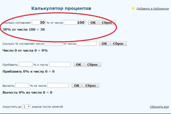Click the 'Сбросить все' link
Image resolution: width=171 pixels, height=114 pixels.
pos(159,107)
